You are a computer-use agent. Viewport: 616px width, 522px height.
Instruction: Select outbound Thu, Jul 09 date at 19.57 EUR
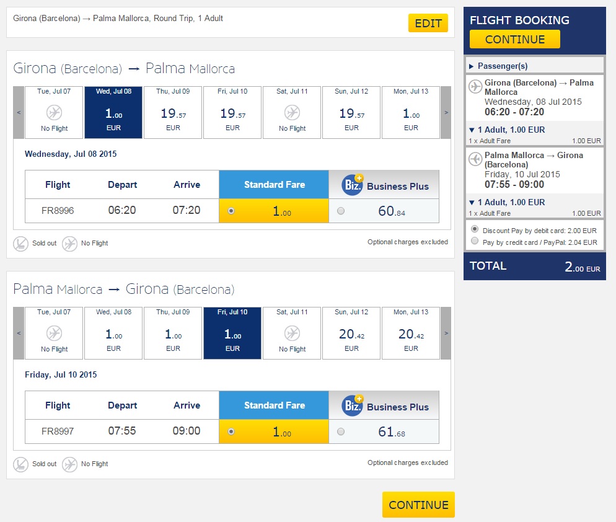point(173,112)
